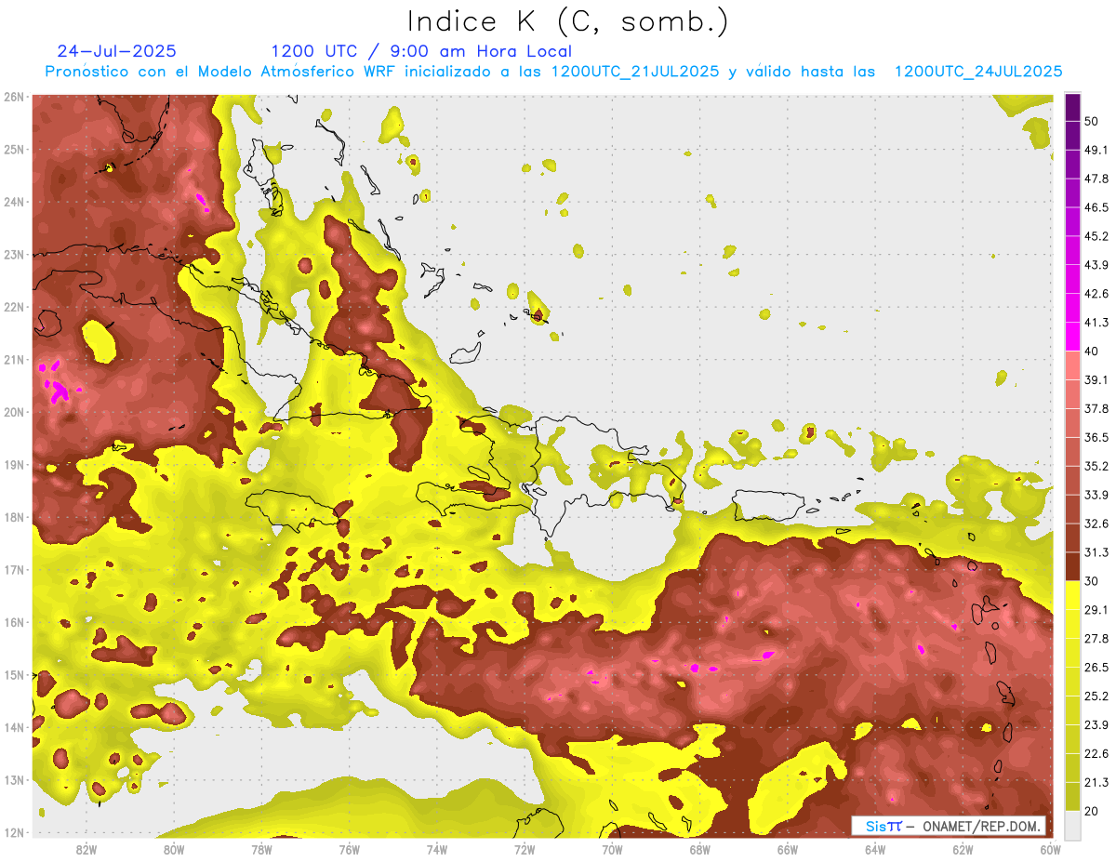Click the '22N' latitude label
Screen dimensions: 1116x862
point(14,307)
